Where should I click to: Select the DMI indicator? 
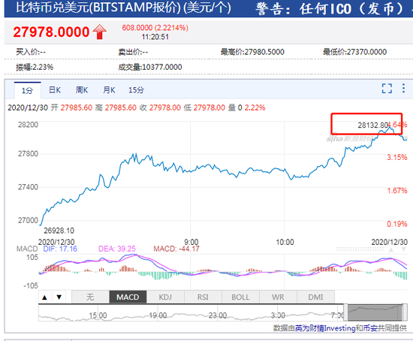(x=315, y=297)
